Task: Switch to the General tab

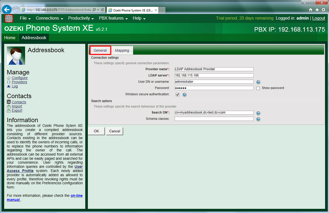Action: click(x=100, y=50)
